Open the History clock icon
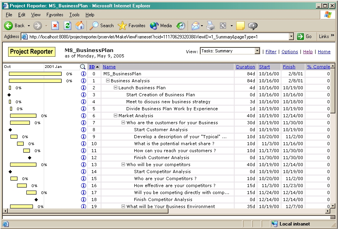This screenshot has height=229, width=338. coord(181,26)
